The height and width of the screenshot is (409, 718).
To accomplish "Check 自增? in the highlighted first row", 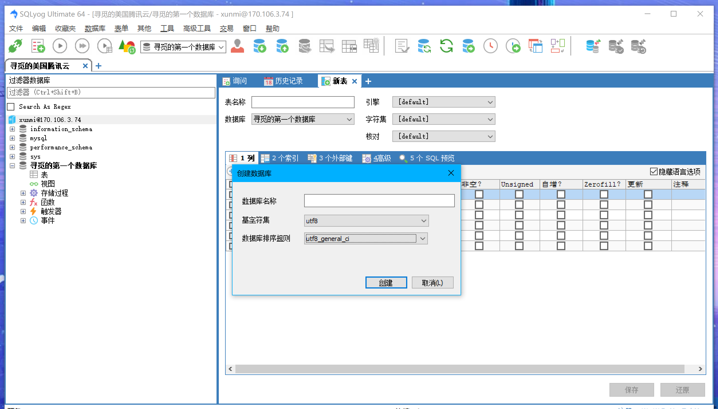I will tap(561, 195).
